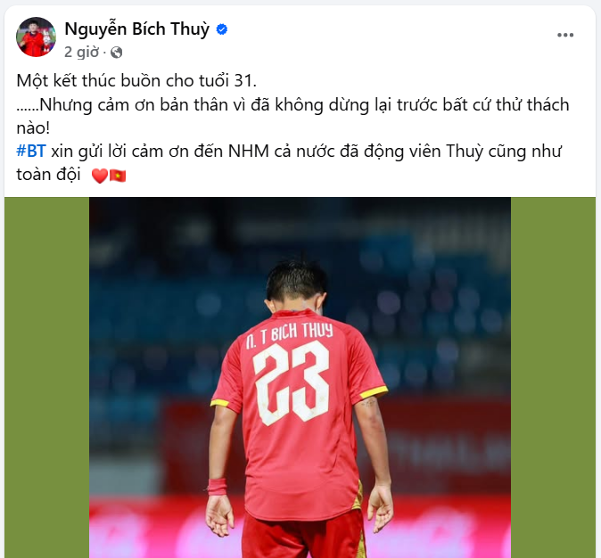Click the green margin right of photo
Image resolution: width=601 pixels, height=558 pixels.
pos(553,377)
